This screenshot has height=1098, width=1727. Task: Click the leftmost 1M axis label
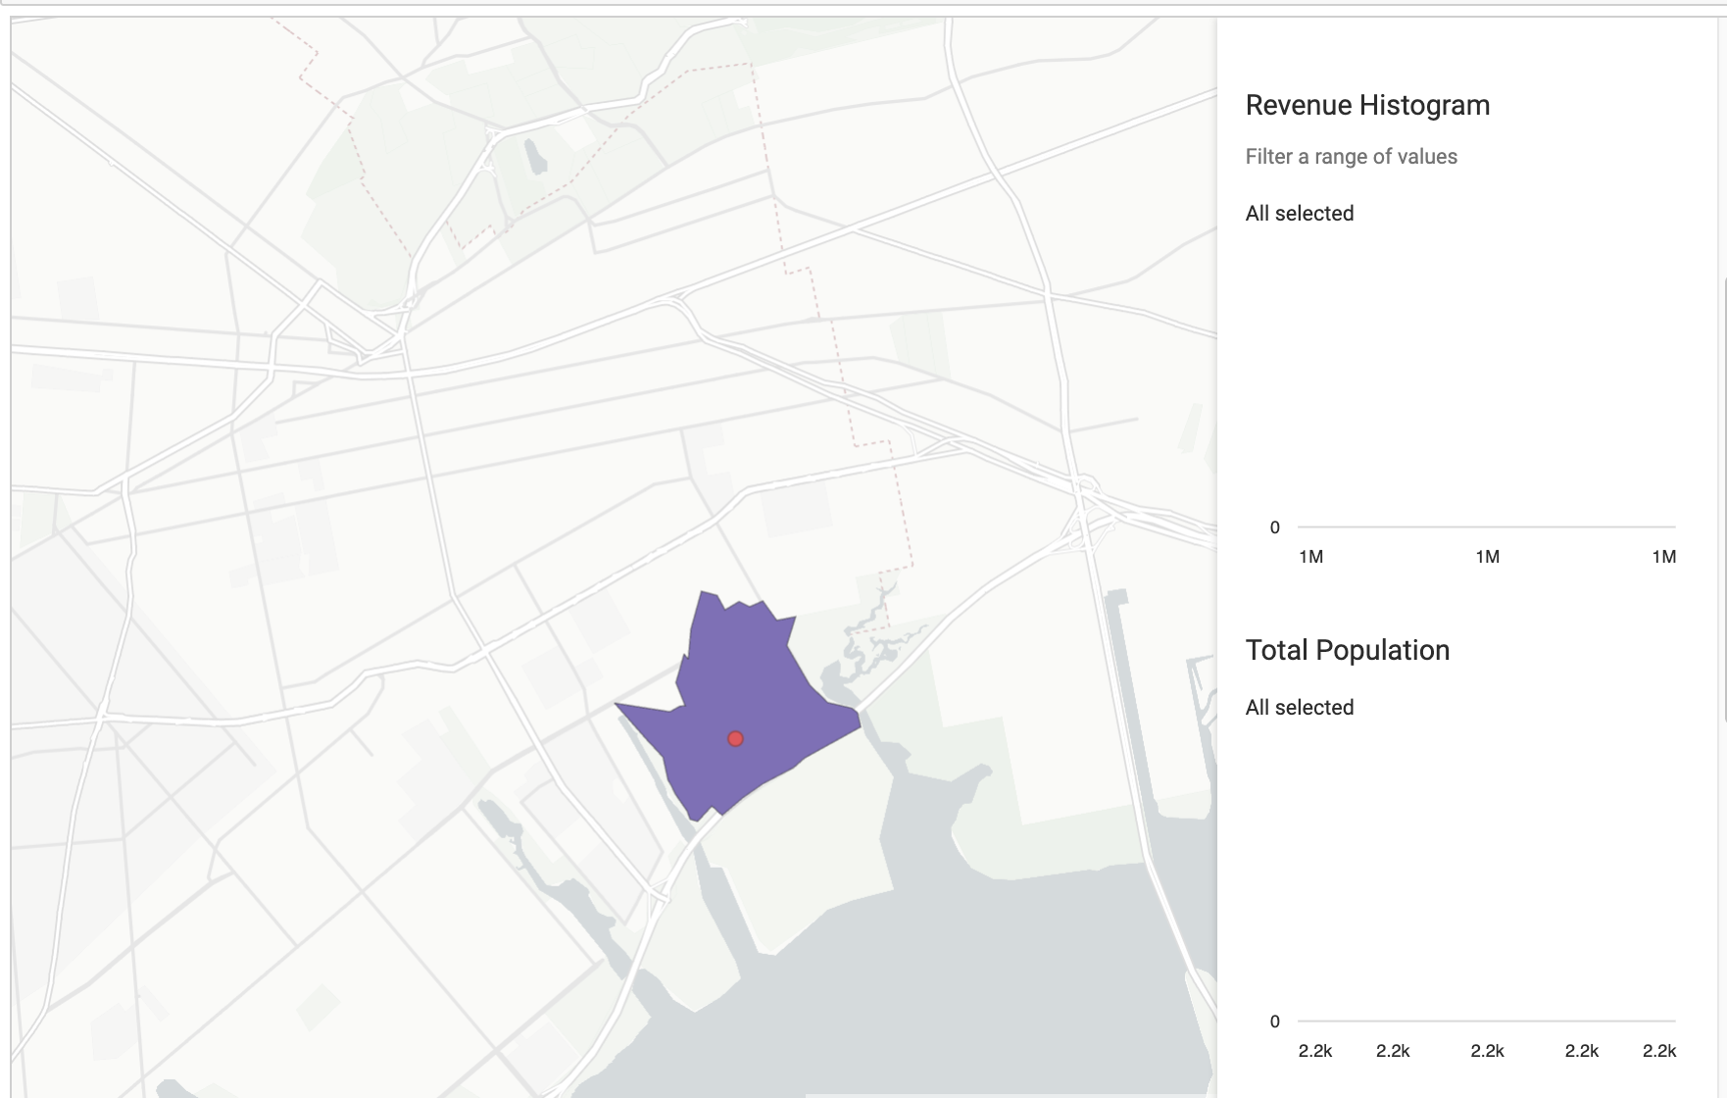[x=1310, y=557]
